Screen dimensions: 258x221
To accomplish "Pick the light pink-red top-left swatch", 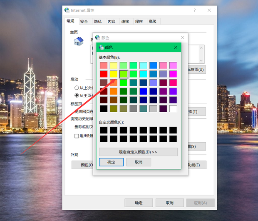I will [x=104, y=65].
